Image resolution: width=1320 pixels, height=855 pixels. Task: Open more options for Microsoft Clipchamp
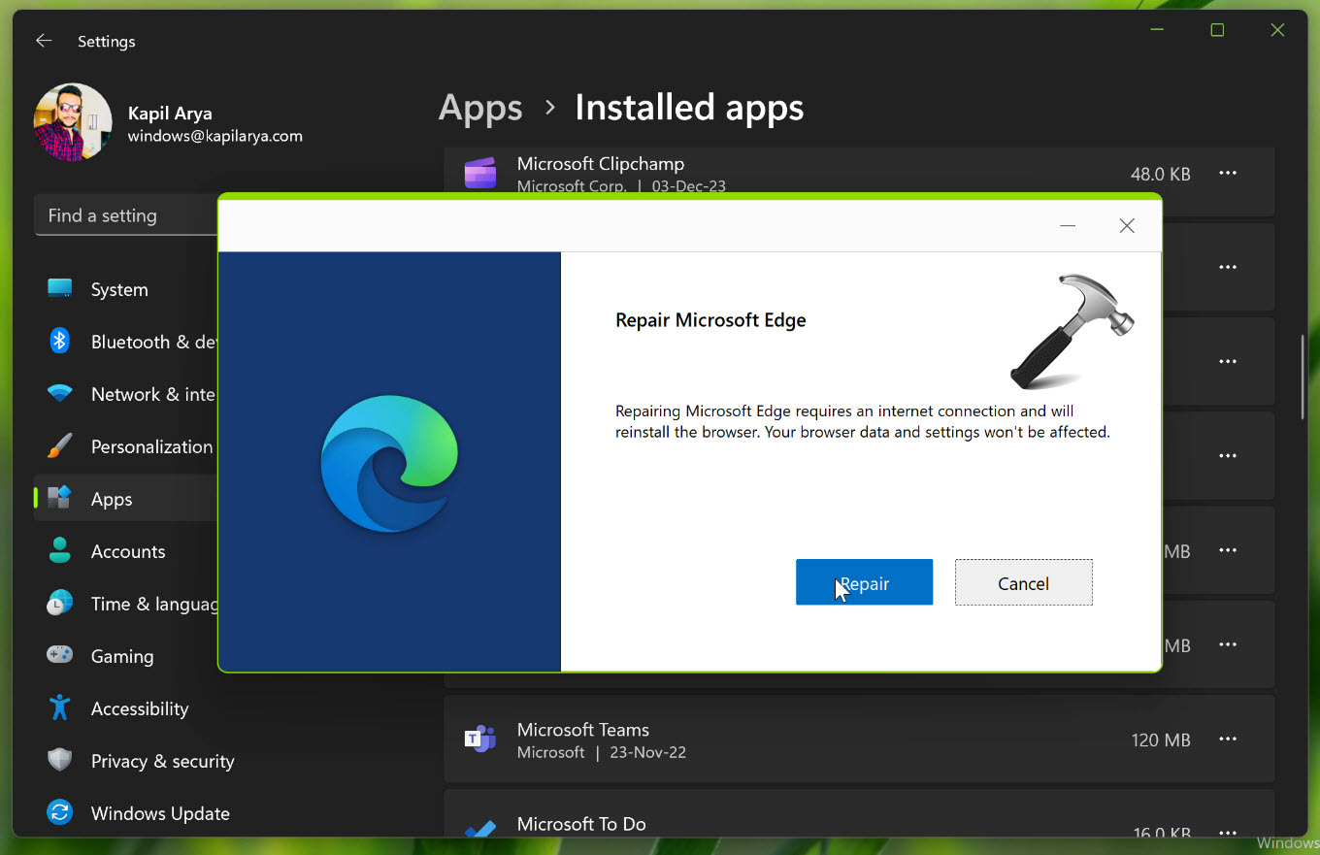1227,174
